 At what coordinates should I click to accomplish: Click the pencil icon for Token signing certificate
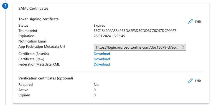pyautogui.click(x=190, y=22)
